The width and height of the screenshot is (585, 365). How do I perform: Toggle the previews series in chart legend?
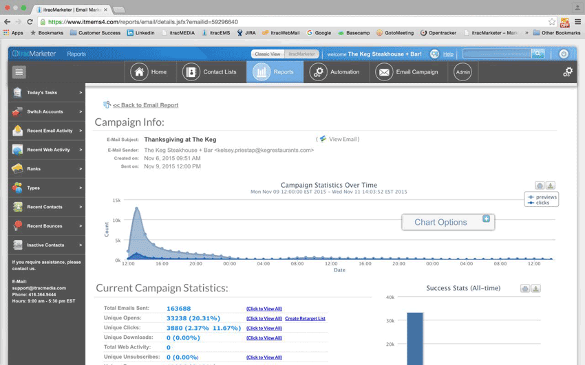pyautogui.click(x=542, y=197)
